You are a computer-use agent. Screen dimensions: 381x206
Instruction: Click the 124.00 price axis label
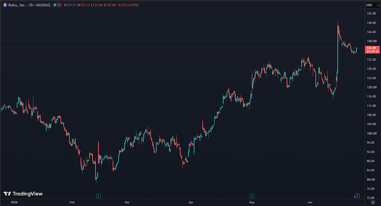coord(372,78)
